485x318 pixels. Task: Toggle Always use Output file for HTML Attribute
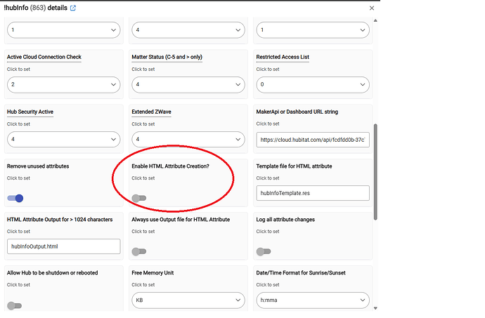tap(139, 251)
